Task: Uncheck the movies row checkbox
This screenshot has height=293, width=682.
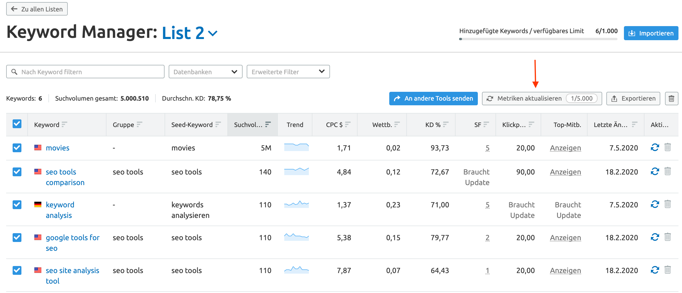Action: (x=17, y=148)
